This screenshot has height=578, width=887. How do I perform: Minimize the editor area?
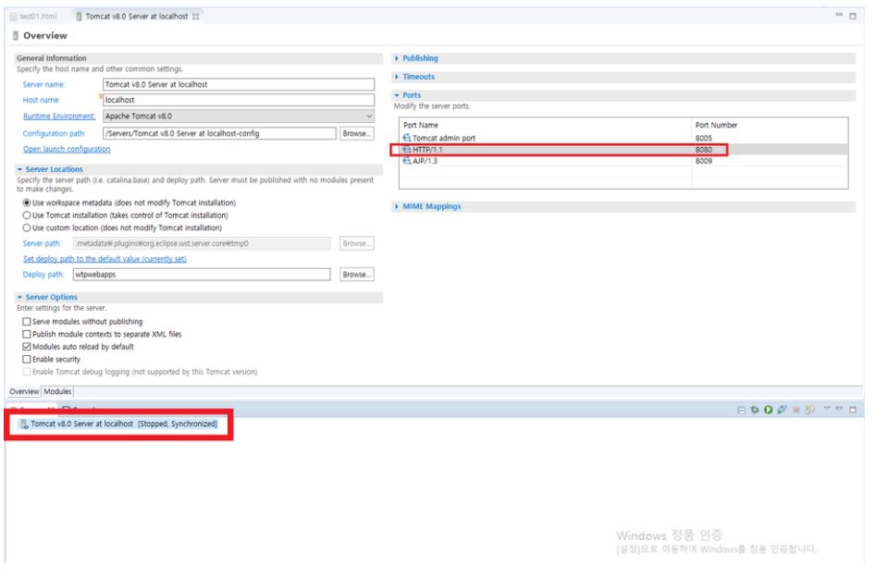839,15
